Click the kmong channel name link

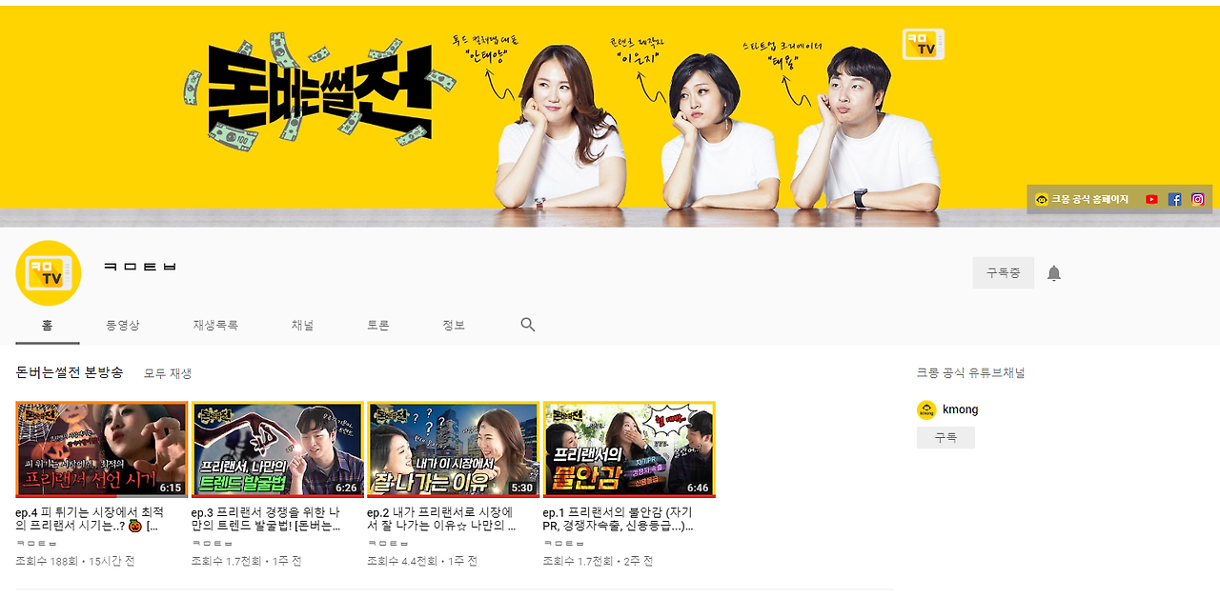point(962,409)
